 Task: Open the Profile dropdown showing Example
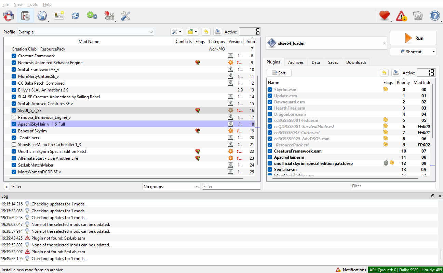(x=85, y=32)
